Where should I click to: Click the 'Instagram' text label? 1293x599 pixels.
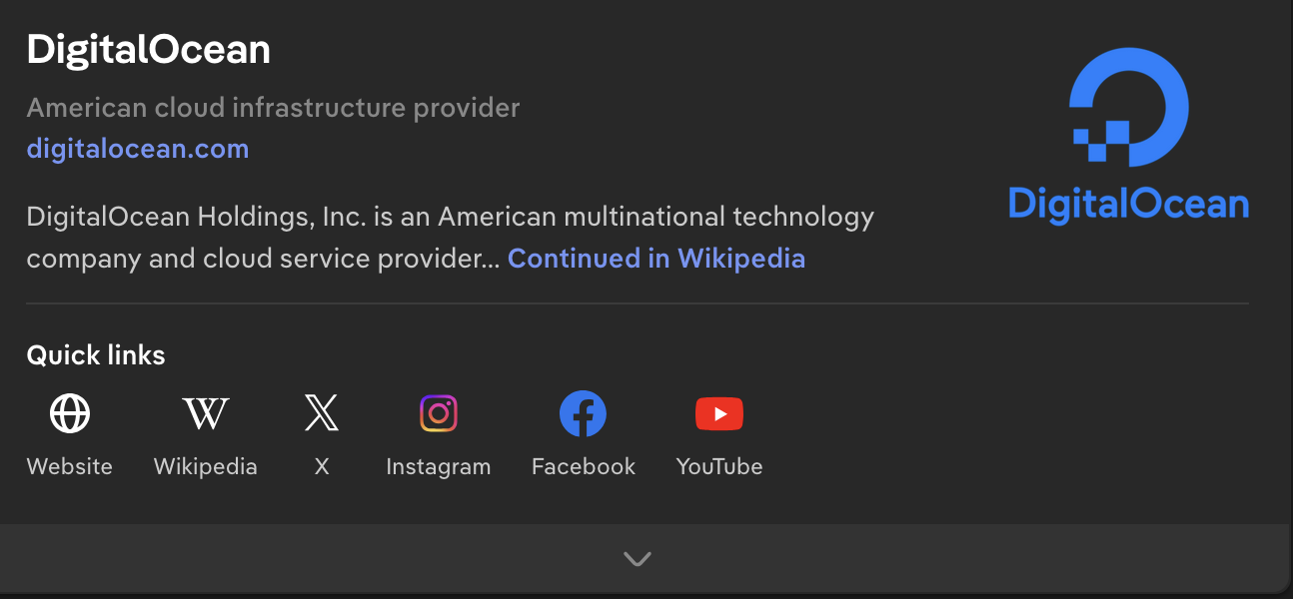click(439, 466)
